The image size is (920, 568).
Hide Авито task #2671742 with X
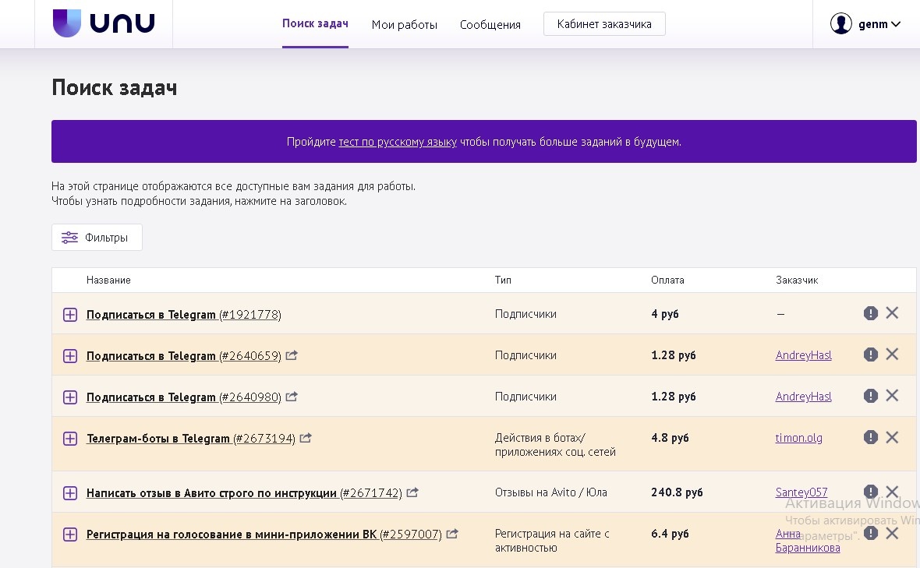(892, 491)
